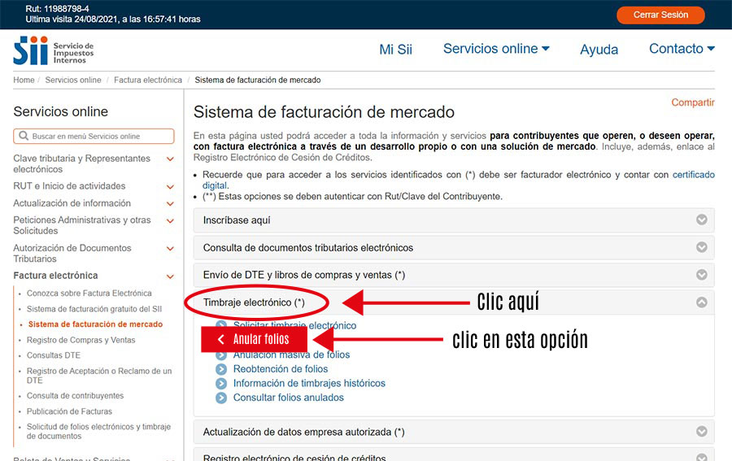Click Home in the breadcrumb
Image resolution: width=732 pixels, height=461 pixels.
[x=24, y=80]
